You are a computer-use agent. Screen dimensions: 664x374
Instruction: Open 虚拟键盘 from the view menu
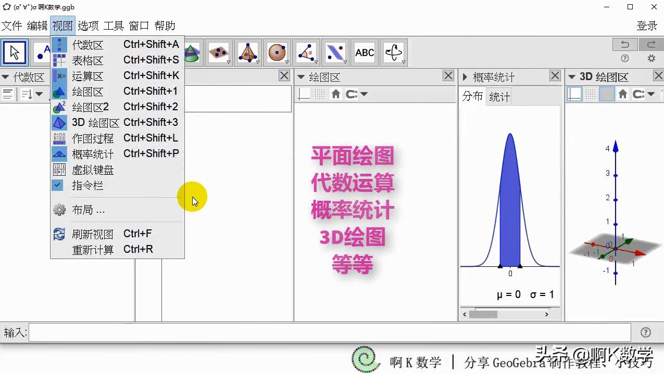pos(117,170)
